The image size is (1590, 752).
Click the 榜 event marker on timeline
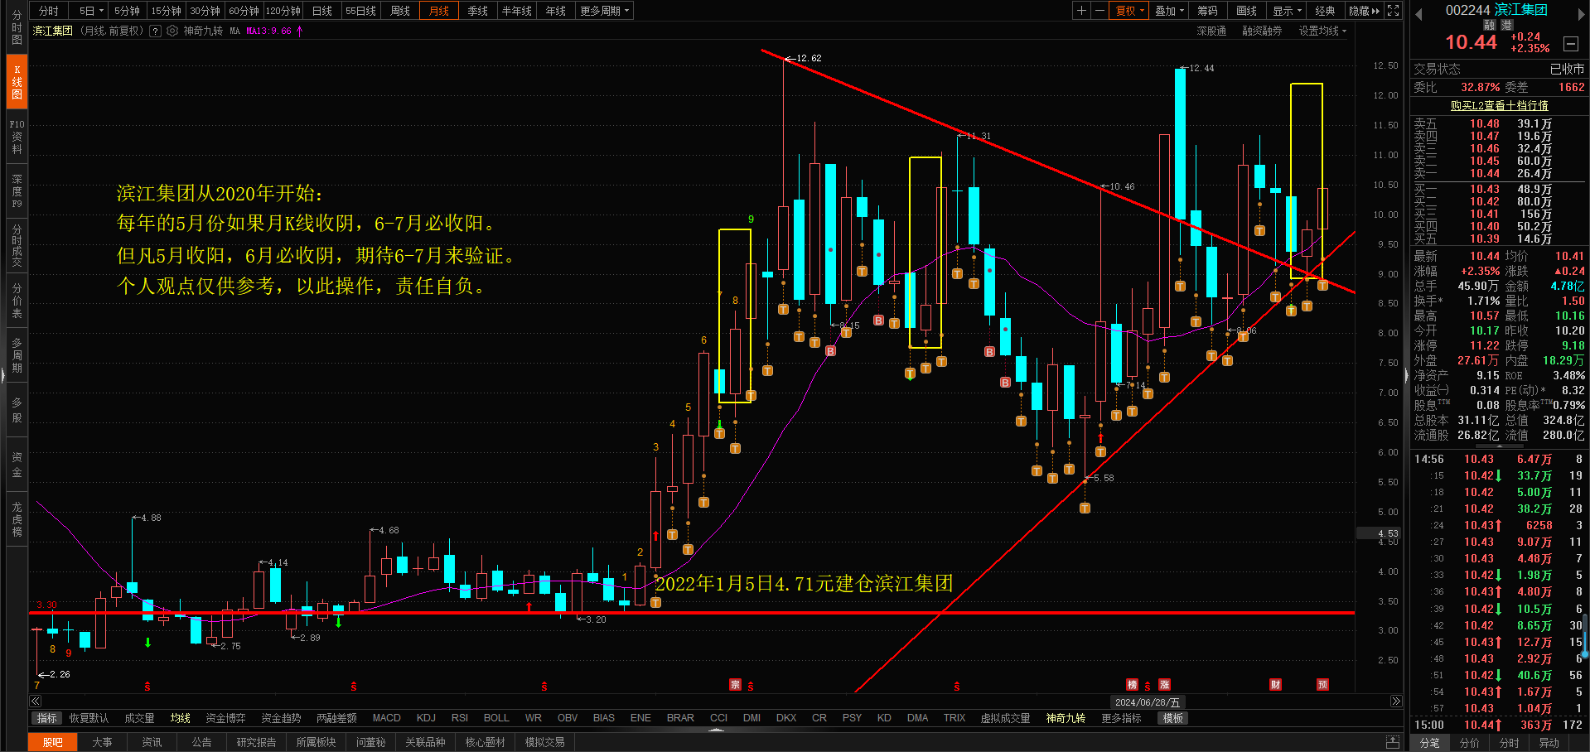click(1132, 684)
